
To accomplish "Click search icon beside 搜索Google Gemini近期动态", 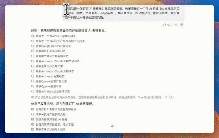I will [33, 46].
